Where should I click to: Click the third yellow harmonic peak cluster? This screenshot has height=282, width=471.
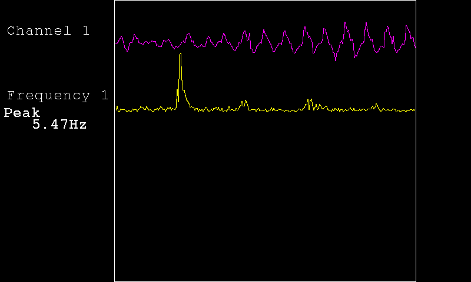coord(310,102)
